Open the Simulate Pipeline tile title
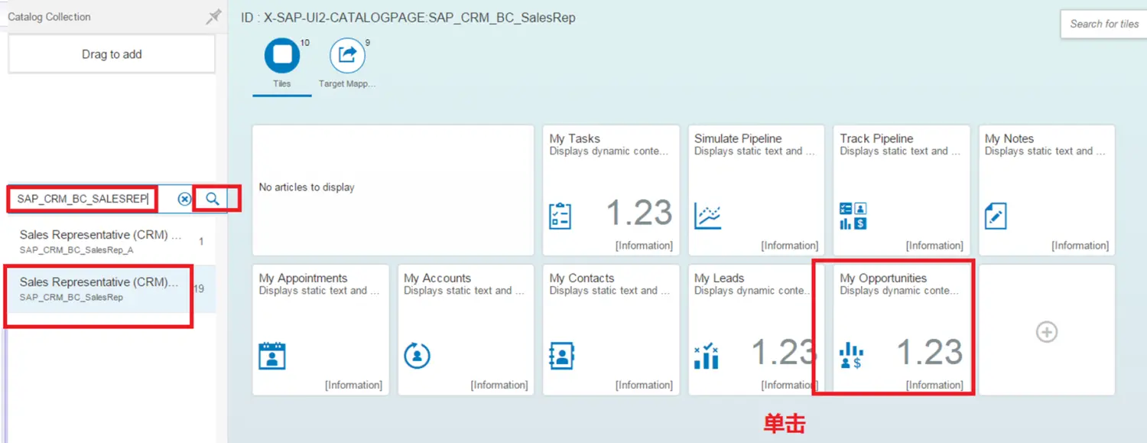 [x=738, y=138]
